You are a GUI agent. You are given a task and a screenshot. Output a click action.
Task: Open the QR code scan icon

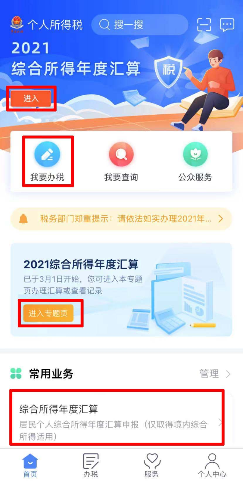click(x=204, y=24)
